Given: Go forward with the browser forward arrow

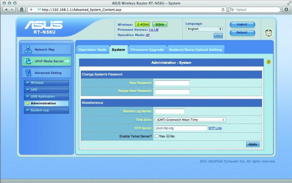Looking at the screenshot, I should point(12,10).
